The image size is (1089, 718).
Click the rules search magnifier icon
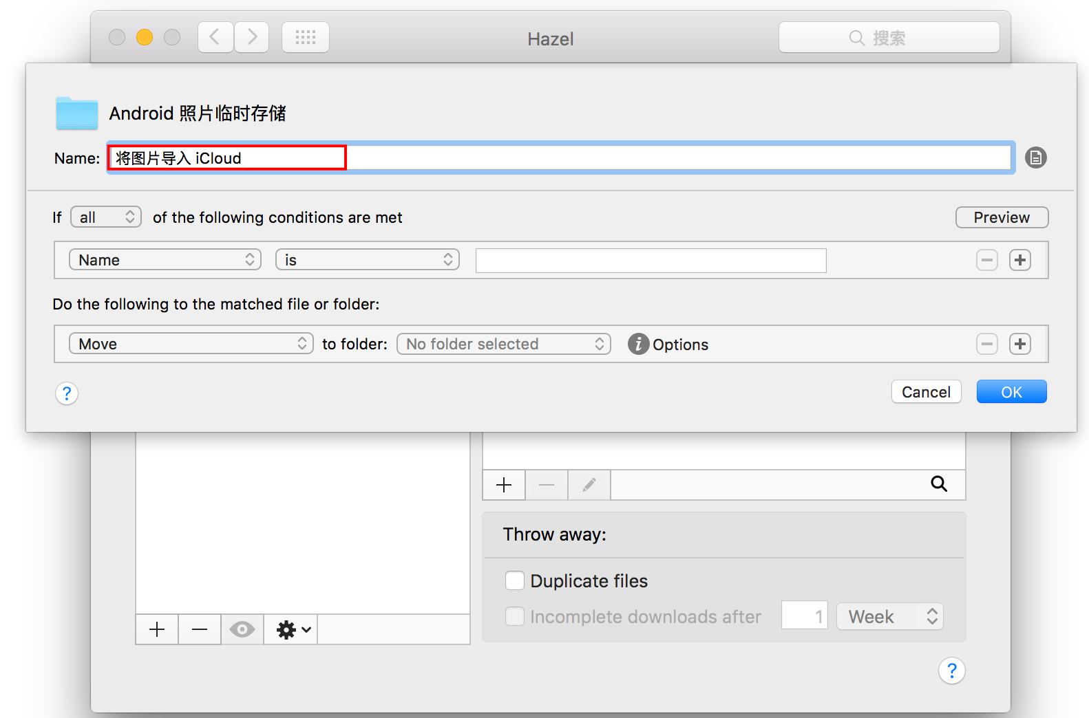[x=938, y=484]
